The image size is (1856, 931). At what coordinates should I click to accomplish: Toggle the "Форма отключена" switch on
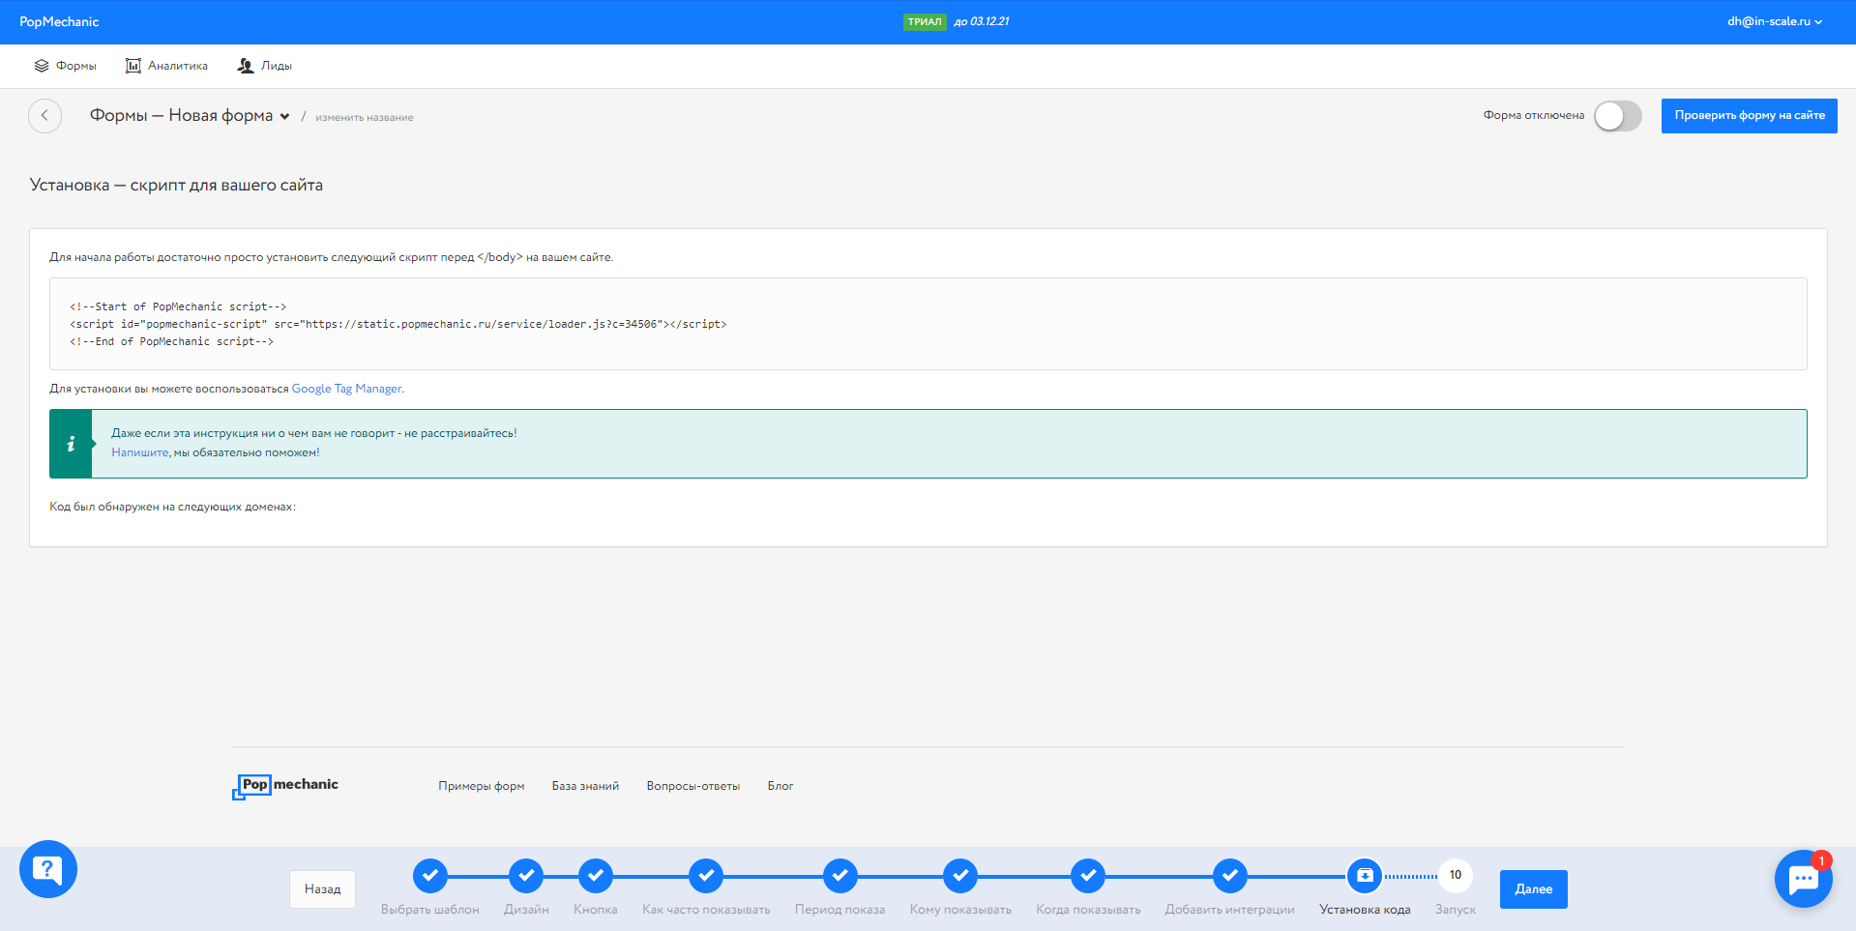[1618, 116]
